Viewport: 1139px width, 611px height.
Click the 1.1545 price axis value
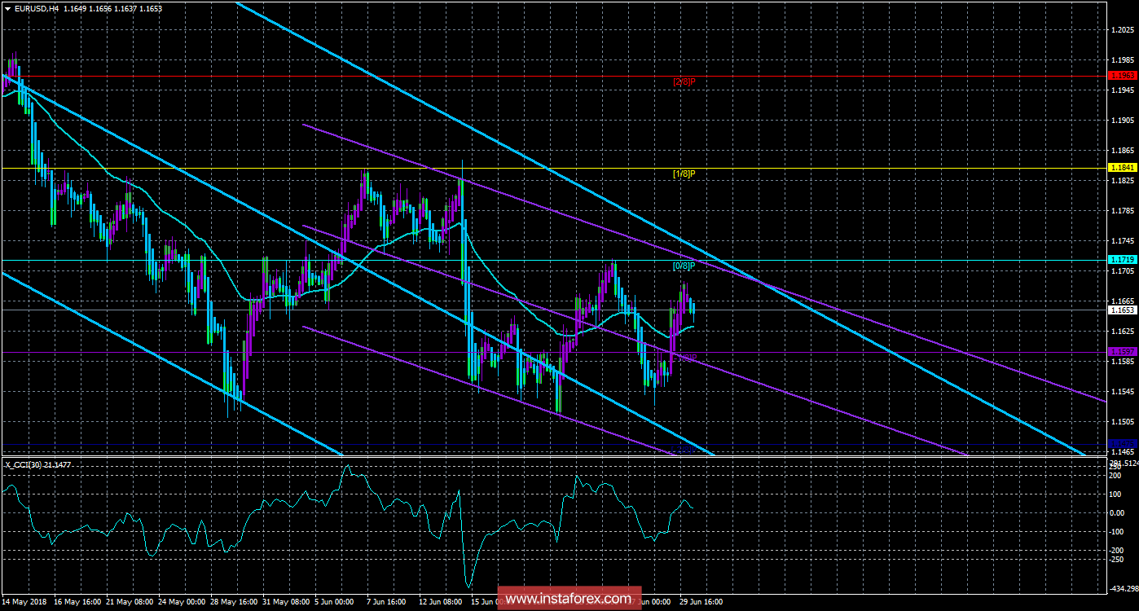(x=1123, y=391)
